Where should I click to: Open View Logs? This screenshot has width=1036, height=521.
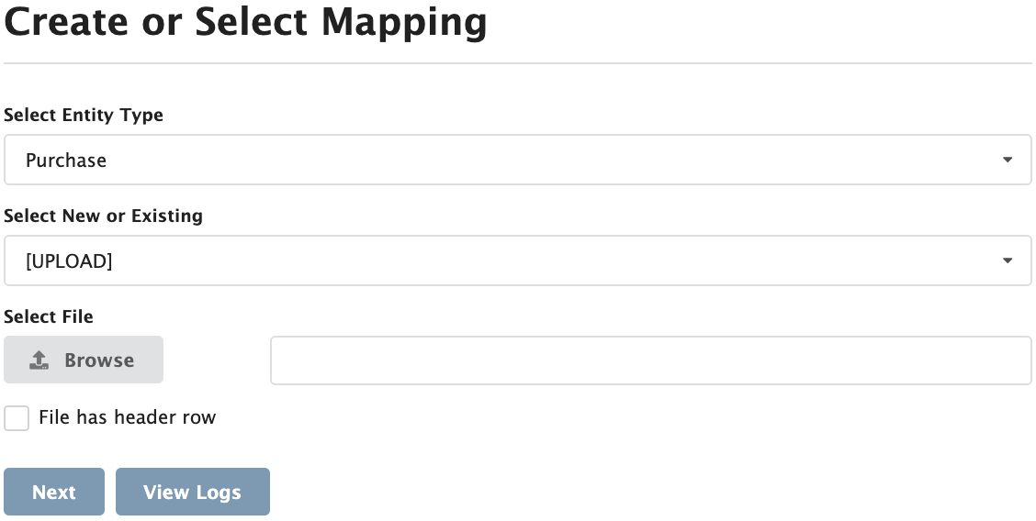tap(192, 493)
